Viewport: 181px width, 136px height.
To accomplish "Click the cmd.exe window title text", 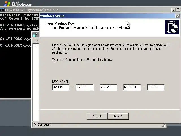I will pyautogui.click(x=32, y=10).
